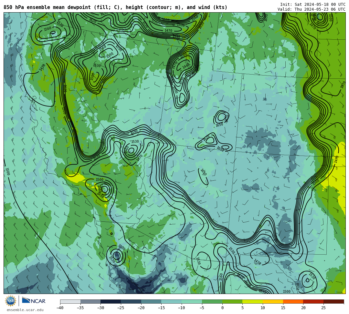Pick the grey-teal -20 to -15 colorbar swatch

point(151,301)
